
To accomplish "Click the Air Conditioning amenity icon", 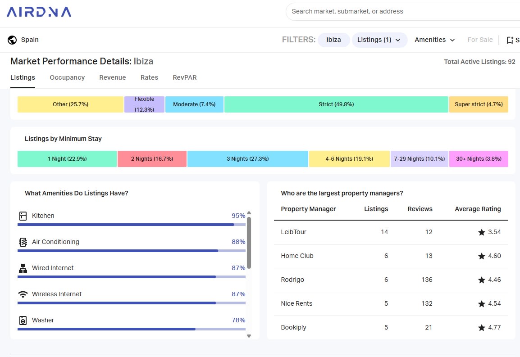I will tap(23, 242).
